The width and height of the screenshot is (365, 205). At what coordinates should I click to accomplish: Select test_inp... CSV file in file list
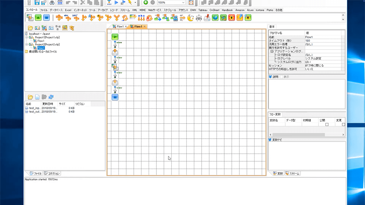[x=33, y=108]
